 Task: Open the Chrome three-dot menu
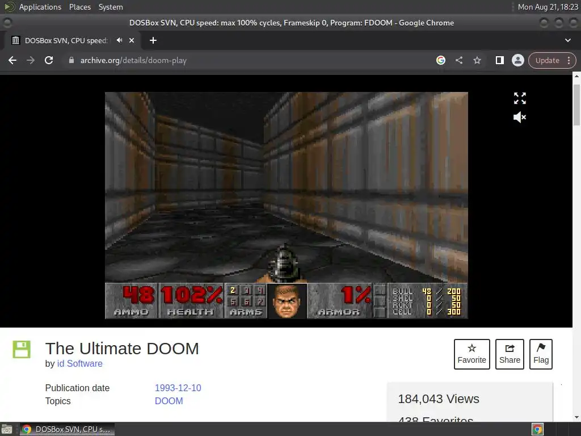[x=569, y=60]
